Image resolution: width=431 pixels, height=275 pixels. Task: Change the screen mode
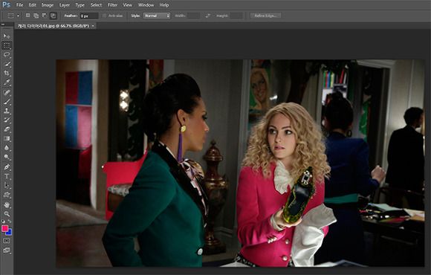[7, 250]
